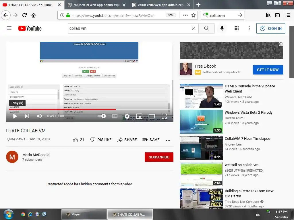
Task: Sign in to YouTube
Action: [270, 28]
